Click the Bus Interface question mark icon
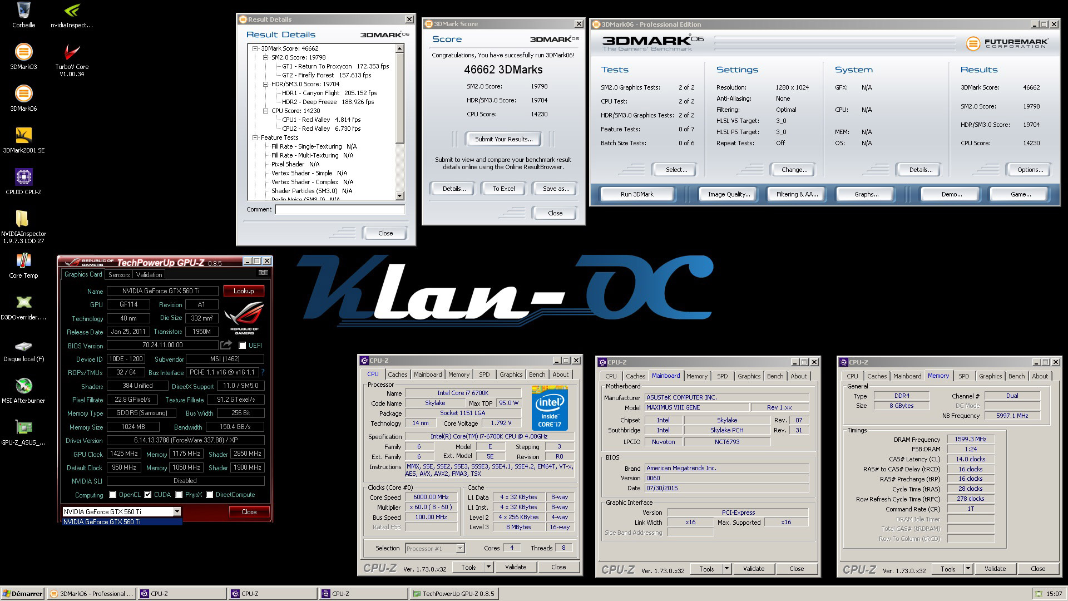The height and width of the screenshot is (601, 1068). click(x=263, y=372)
